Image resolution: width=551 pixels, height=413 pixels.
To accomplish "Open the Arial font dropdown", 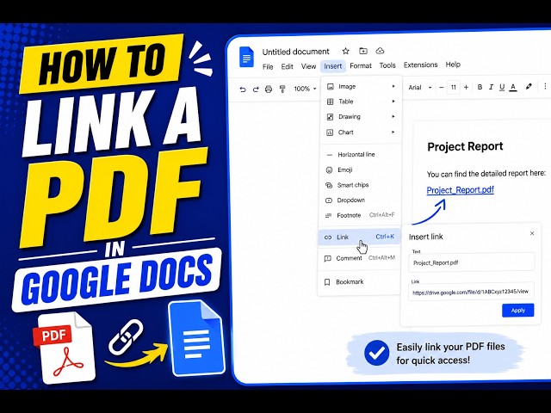I will coord(420,88).
